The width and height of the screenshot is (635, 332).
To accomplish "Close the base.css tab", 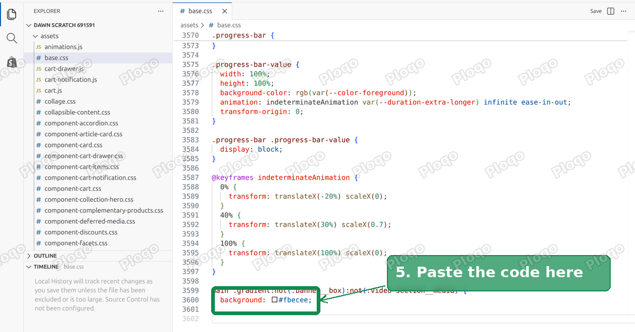I will pyautogui.click(x=225, y=11).
